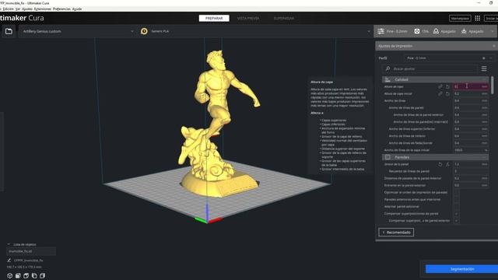498x280 pixels.
Task: Click the Altura de capa inicial value field
Action: [471, 93]
